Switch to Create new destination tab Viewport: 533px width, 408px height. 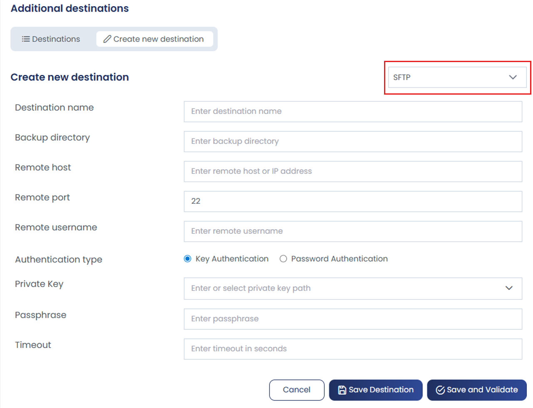pyautogui.click(x=154, y=39)
